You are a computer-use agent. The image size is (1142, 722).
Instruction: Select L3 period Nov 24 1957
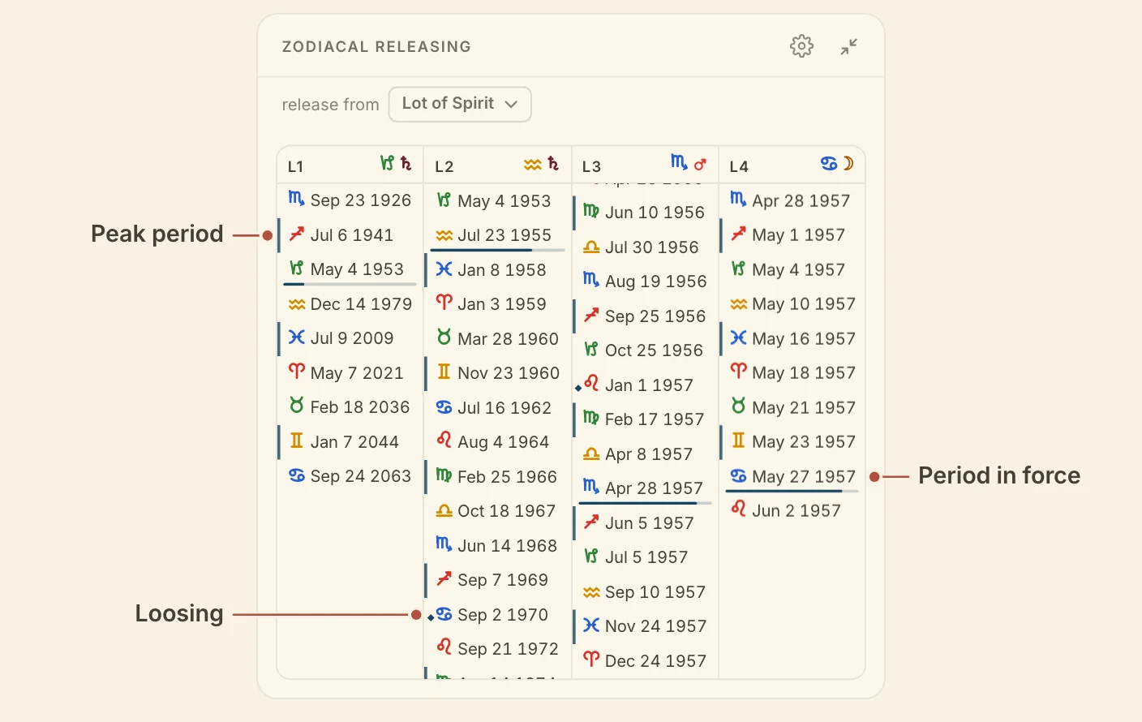pos(646,626)
